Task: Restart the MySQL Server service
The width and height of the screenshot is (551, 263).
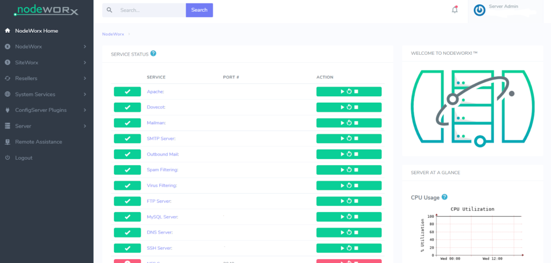Action: (349, 217)
